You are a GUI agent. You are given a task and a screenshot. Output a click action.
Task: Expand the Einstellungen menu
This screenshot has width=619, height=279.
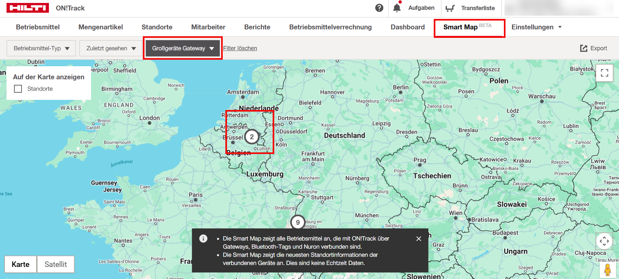point(536,27)
